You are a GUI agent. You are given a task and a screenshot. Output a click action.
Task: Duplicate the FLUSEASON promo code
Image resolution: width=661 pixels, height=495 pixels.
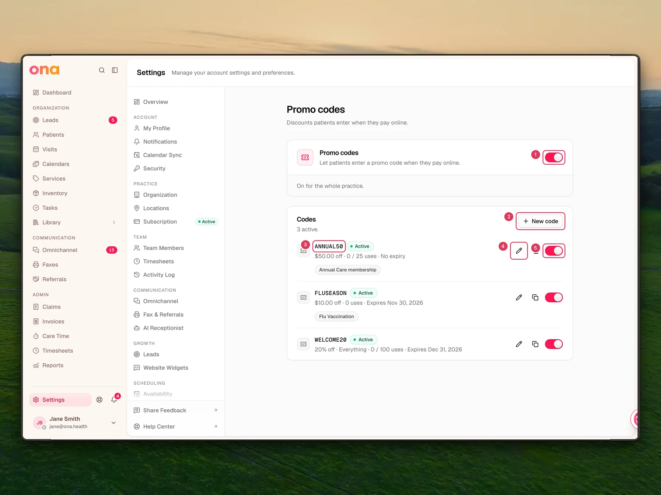click(535, 298)
